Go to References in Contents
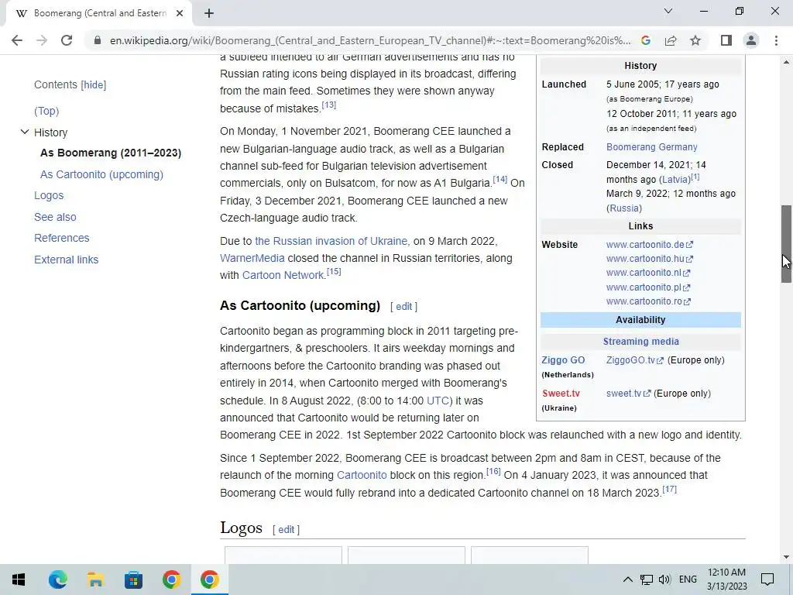Screen dimensions: 793x595 pyautogui.click(x=62, y=238)
